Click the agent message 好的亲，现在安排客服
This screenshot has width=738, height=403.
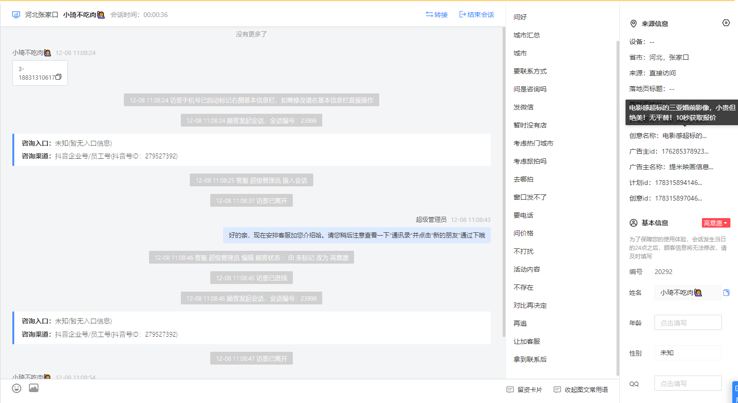point(357,235)
